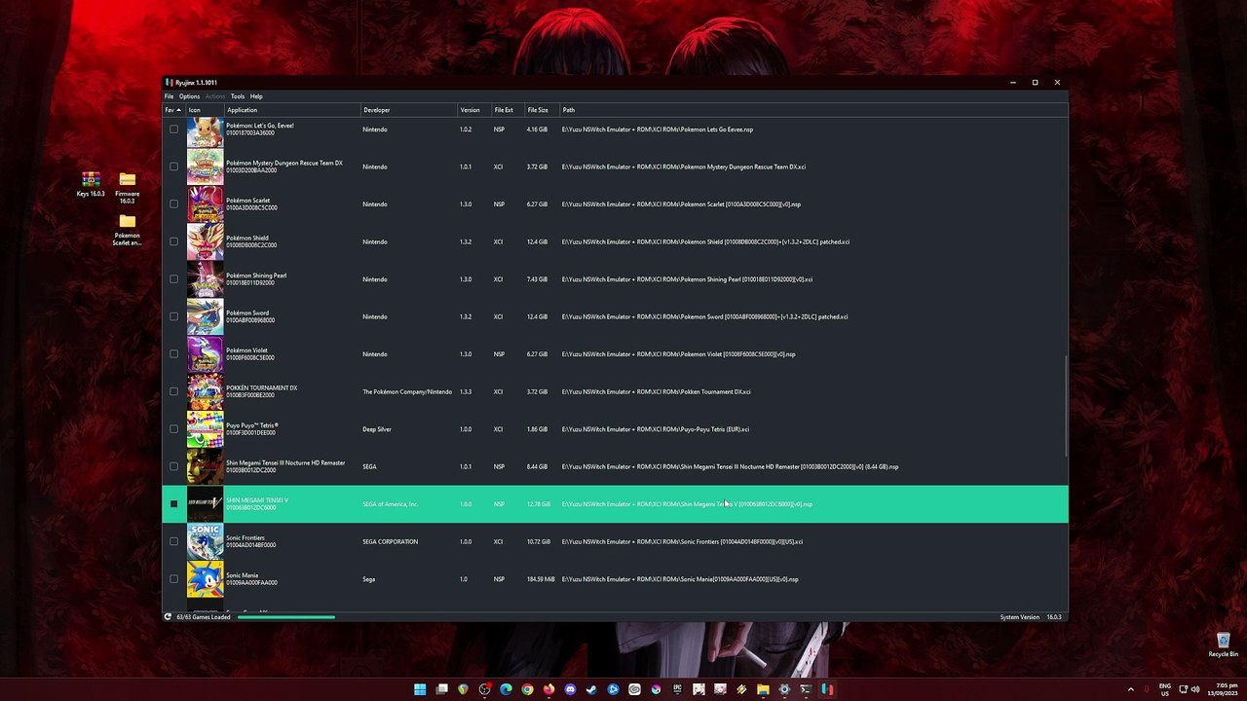Click the game list vertical scrollbar
Screen dimensions: 1247x701
1065,405
